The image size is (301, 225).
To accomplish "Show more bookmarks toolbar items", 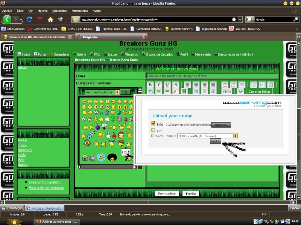I will tap(297, 29).
